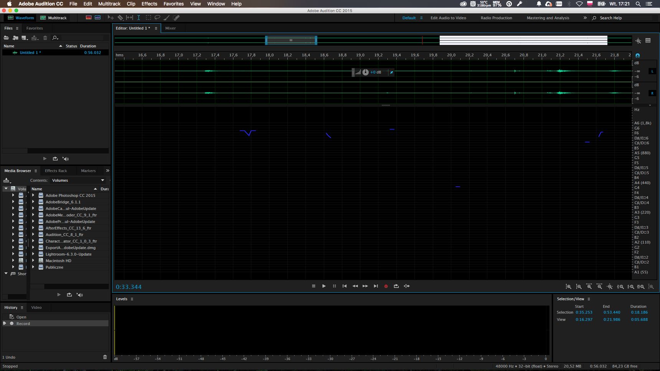Click the headphones icon at timeline ruler end

click(x=638, y=55)
